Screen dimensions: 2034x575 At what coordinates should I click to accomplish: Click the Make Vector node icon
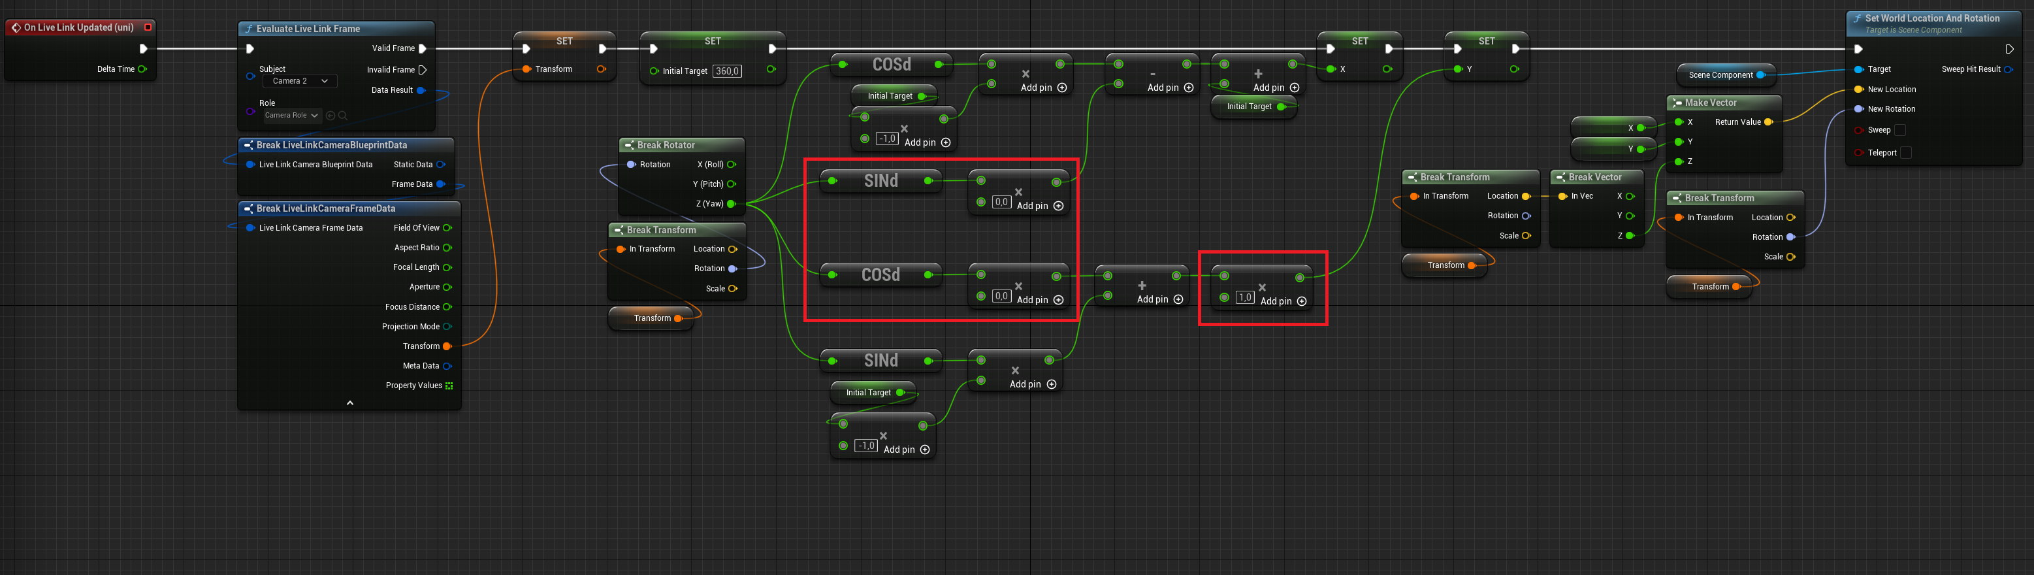click(1677, 103)
